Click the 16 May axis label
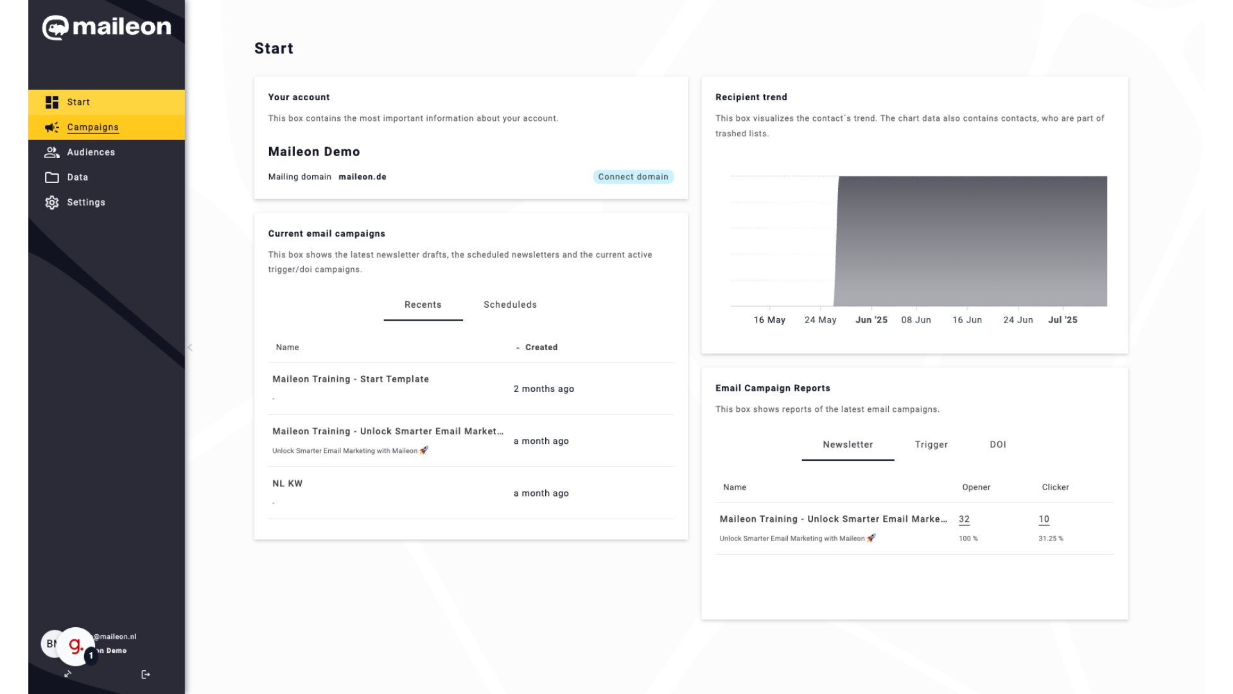Viewport: 1233px width, 694px height. pyautogui.click(x=769, y=320)
